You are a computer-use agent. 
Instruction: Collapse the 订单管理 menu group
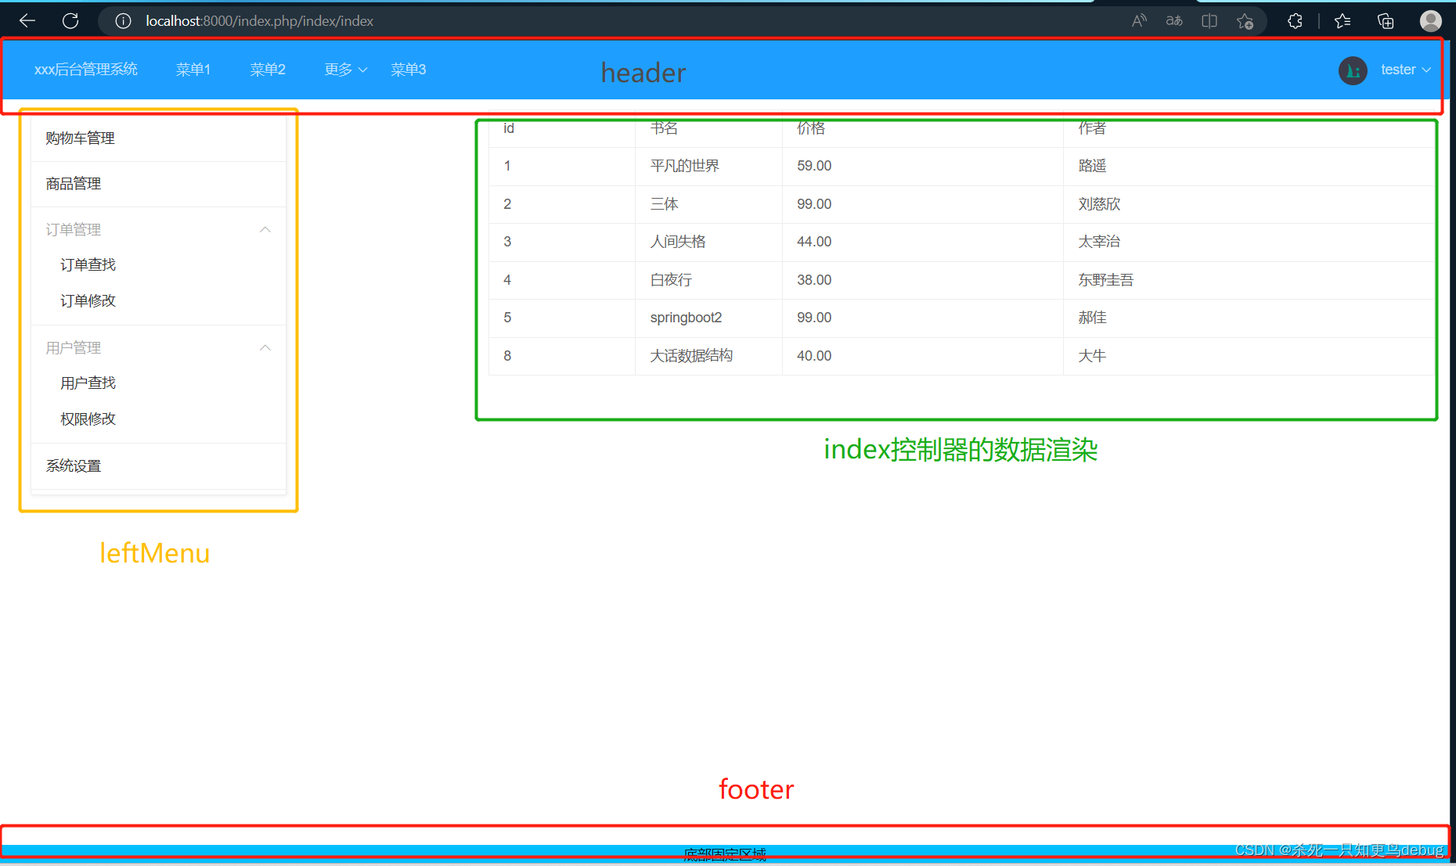click(x=158, y=229)
